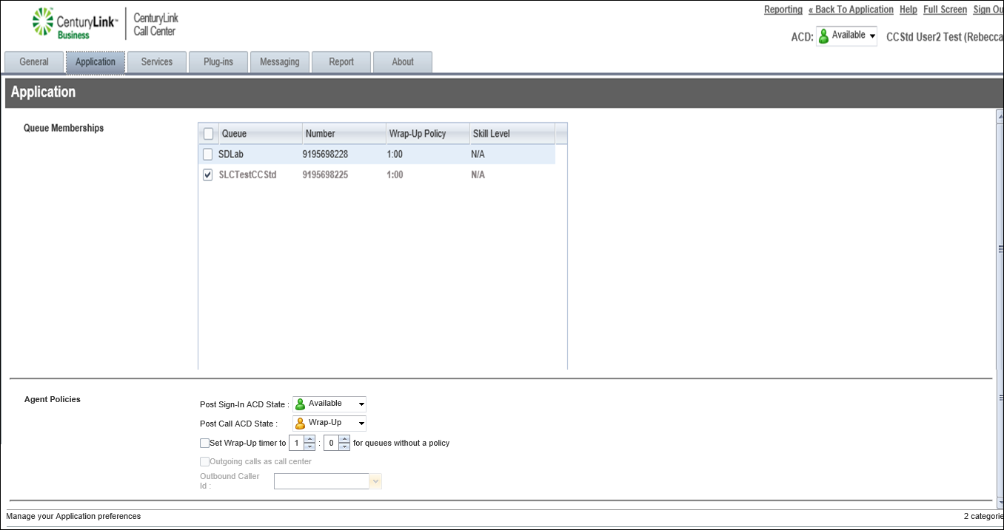The width and height of the screenshot is (1004, 530).
Task: Go to the Plug-ins tab
Action: point(218,62)
